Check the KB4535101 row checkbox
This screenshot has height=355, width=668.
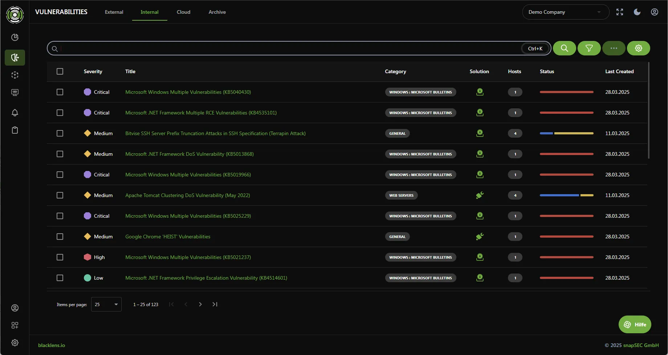60,113
